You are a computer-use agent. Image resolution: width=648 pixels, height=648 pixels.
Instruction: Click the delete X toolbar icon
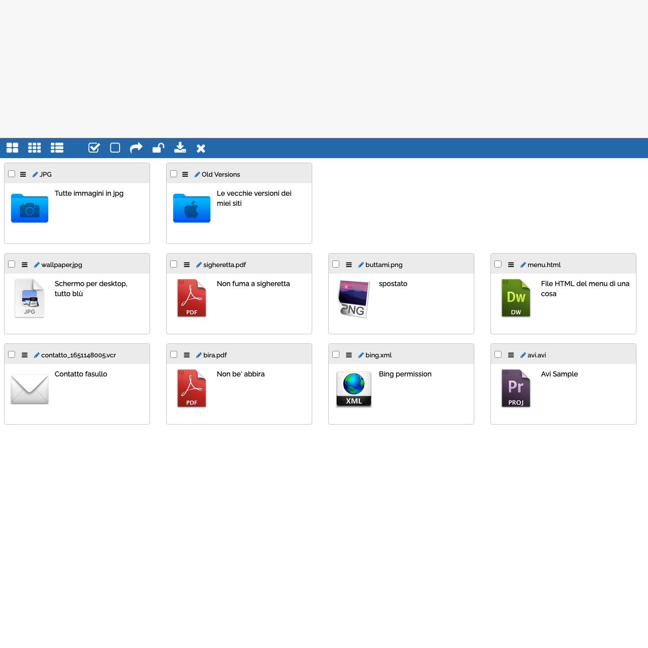point(201,148)
